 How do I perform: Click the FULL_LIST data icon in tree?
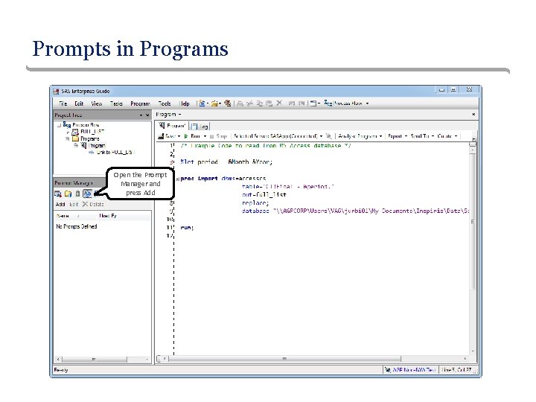[75, 132]
